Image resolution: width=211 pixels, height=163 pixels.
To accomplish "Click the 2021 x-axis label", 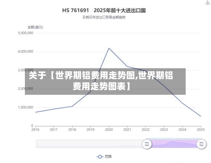I will tap(127, 130).
